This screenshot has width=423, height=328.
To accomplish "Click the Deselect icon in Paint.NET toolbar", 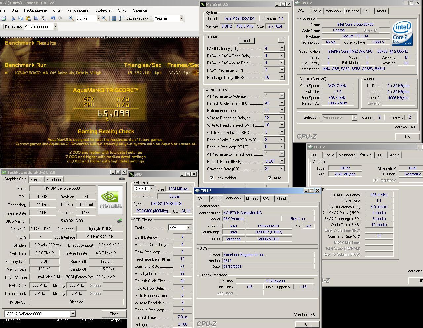I will [43, 19].
